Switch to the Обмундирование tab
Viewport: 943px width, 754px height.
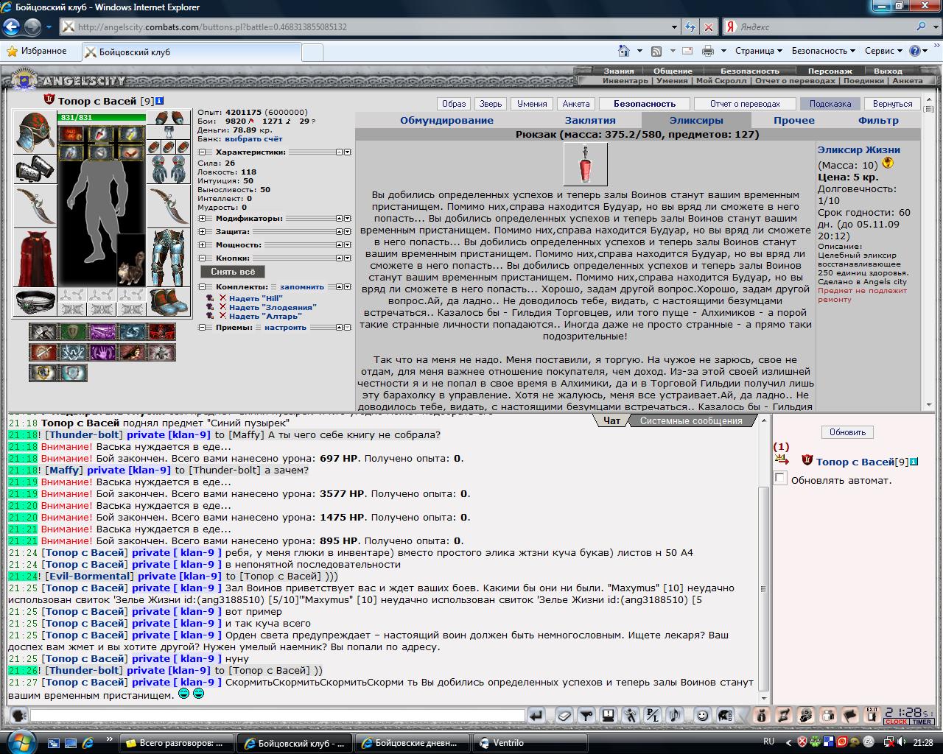(x=446, y=121)
